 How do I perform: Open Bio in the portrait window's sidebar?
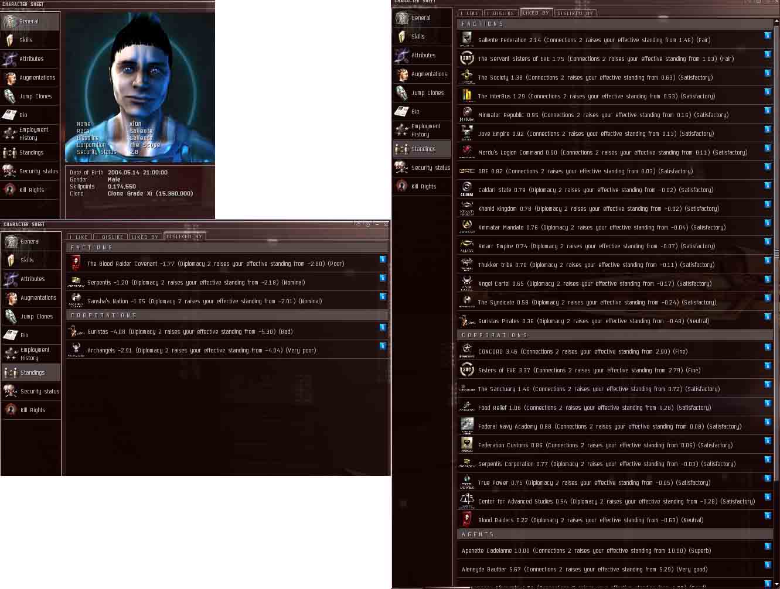(30, 115)
